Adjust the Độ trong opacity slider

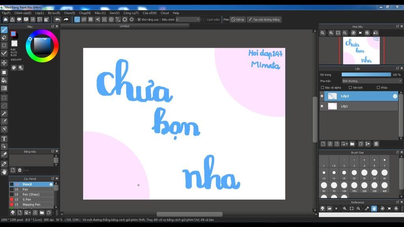point(366,75)
